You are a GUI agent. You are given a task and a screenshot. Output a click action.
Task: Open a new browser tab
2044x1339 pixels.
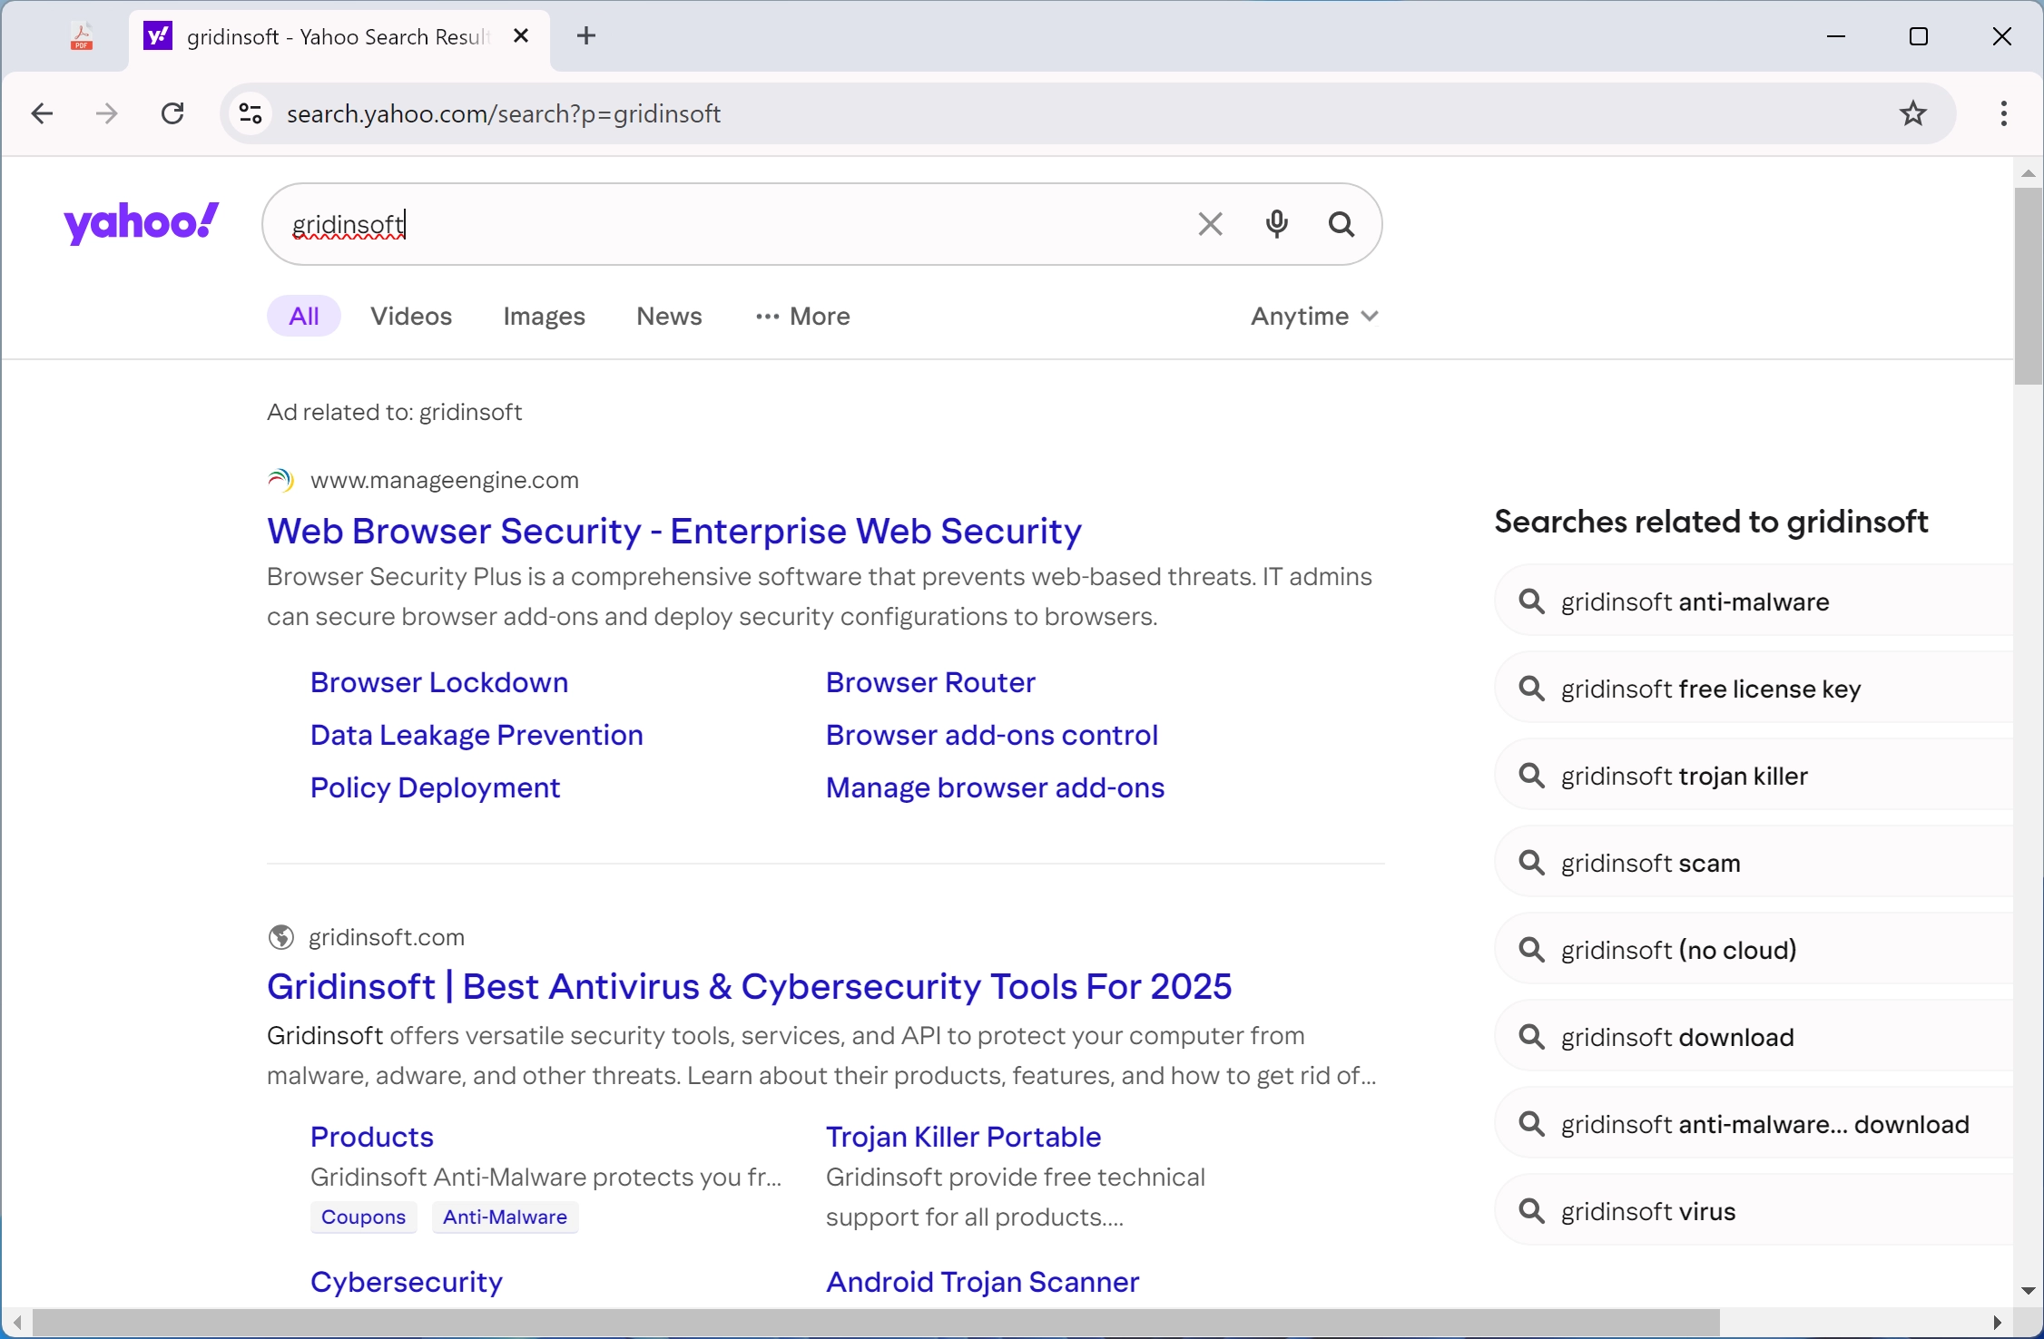(586, 36)
